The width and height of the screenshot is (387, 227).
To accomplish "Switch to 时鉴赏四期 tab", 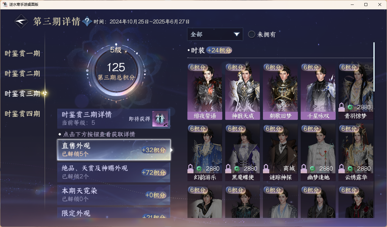I will 22,114.
